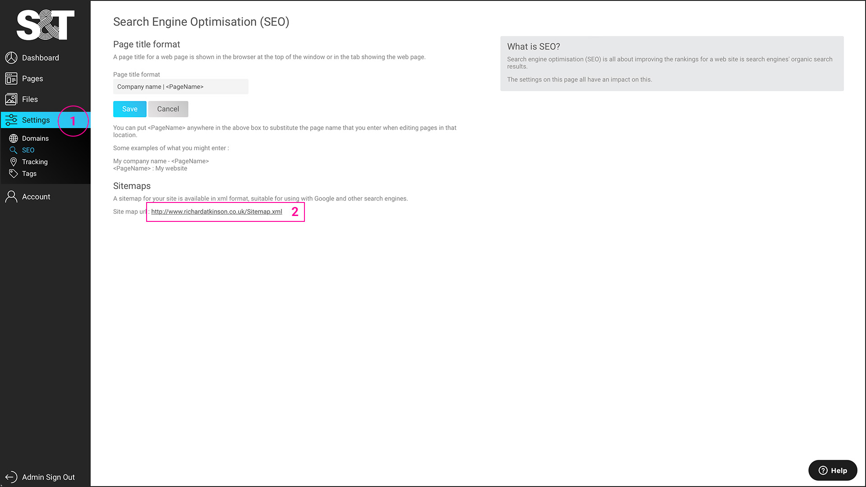This screenshot has height=487, width=866.
Task: Click the SEO magnifier icon
Action: (14, 150)
